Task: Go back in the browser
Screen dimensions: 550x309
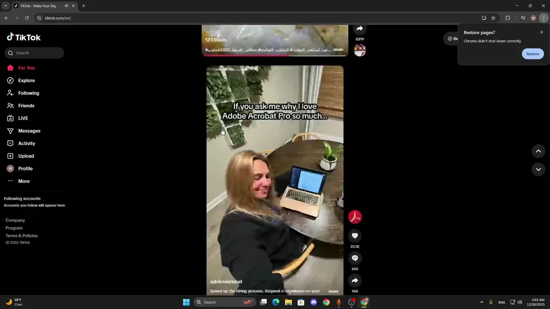Action: pos(6,18)
